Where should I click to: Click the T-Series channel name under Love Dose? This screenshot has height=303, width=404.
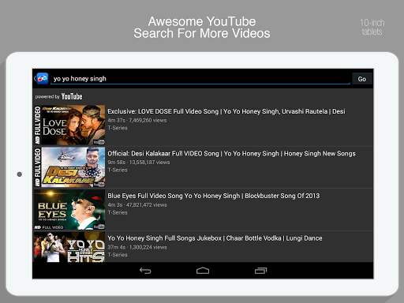point(118,128)
